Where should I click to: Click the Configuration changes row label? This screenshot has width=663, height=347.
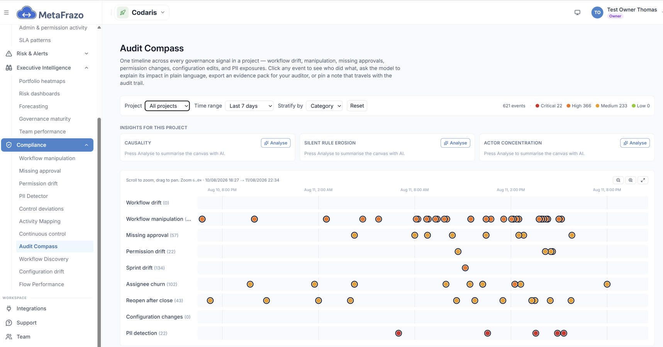point(158,317)
